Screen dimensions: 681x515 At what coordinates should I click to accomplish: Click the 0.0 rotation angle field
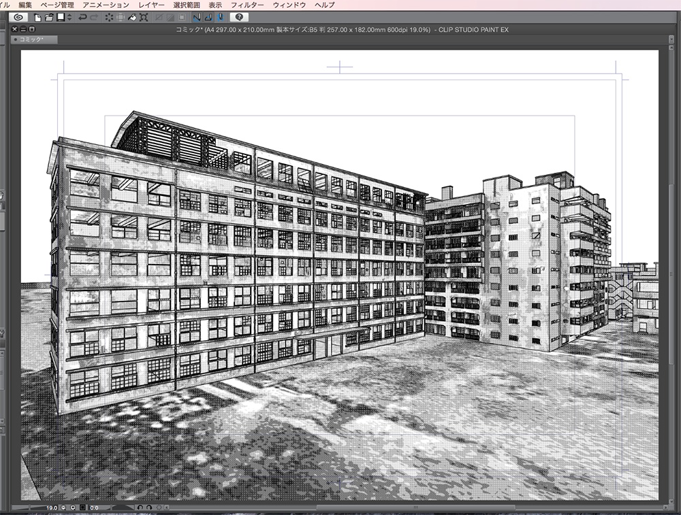pyautogui.click(x=95, y=508)
